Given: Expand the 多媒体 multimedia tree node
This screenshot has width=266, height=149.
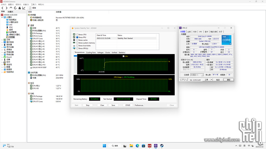Looking at the screenshot, I should pyautogui.click(x=2, y=50).
